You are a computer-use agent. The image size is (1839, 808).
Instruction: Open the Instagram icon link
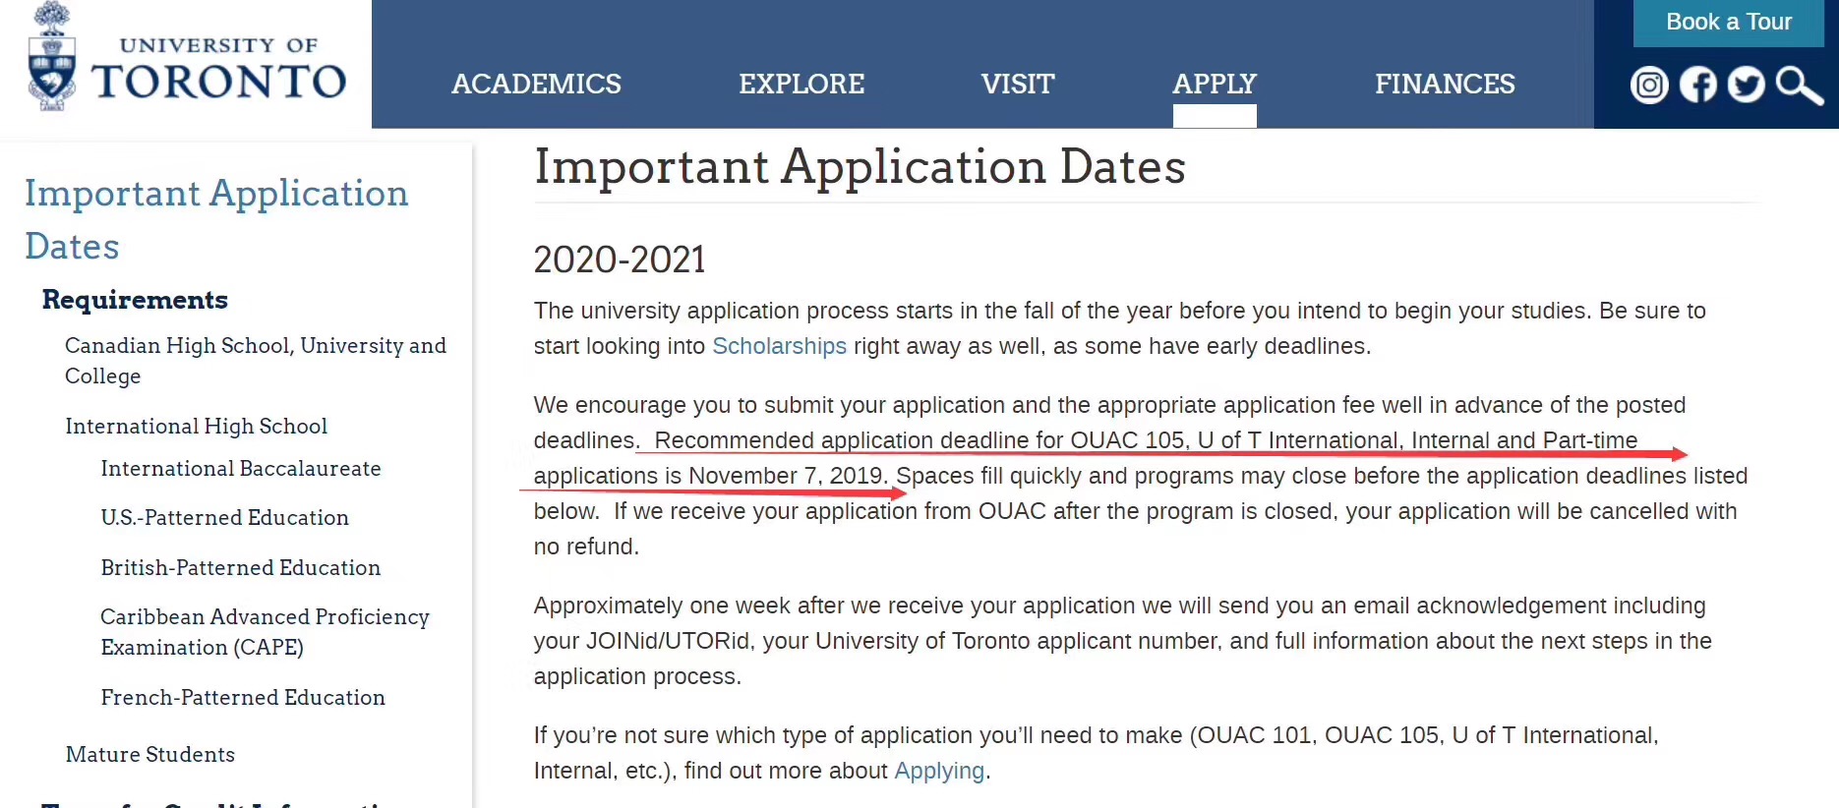pos(1649,86)
